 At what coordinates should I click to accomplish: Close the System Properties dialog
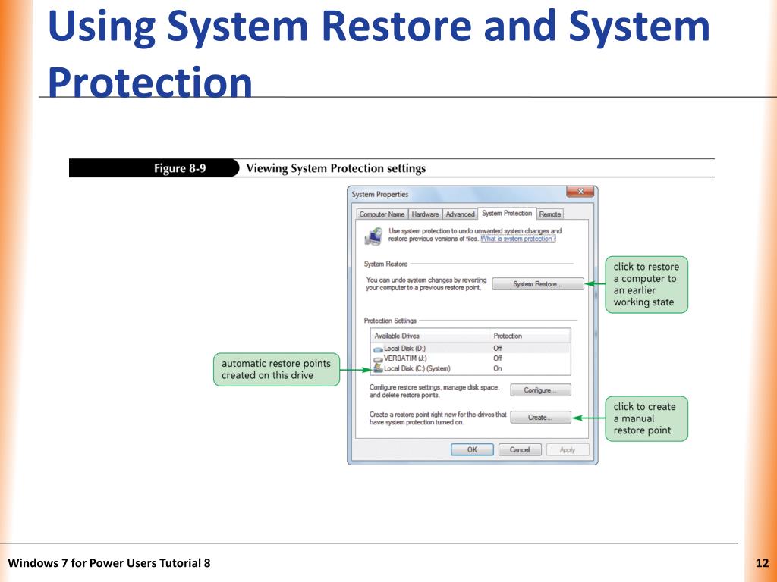(x=580, y=192)
